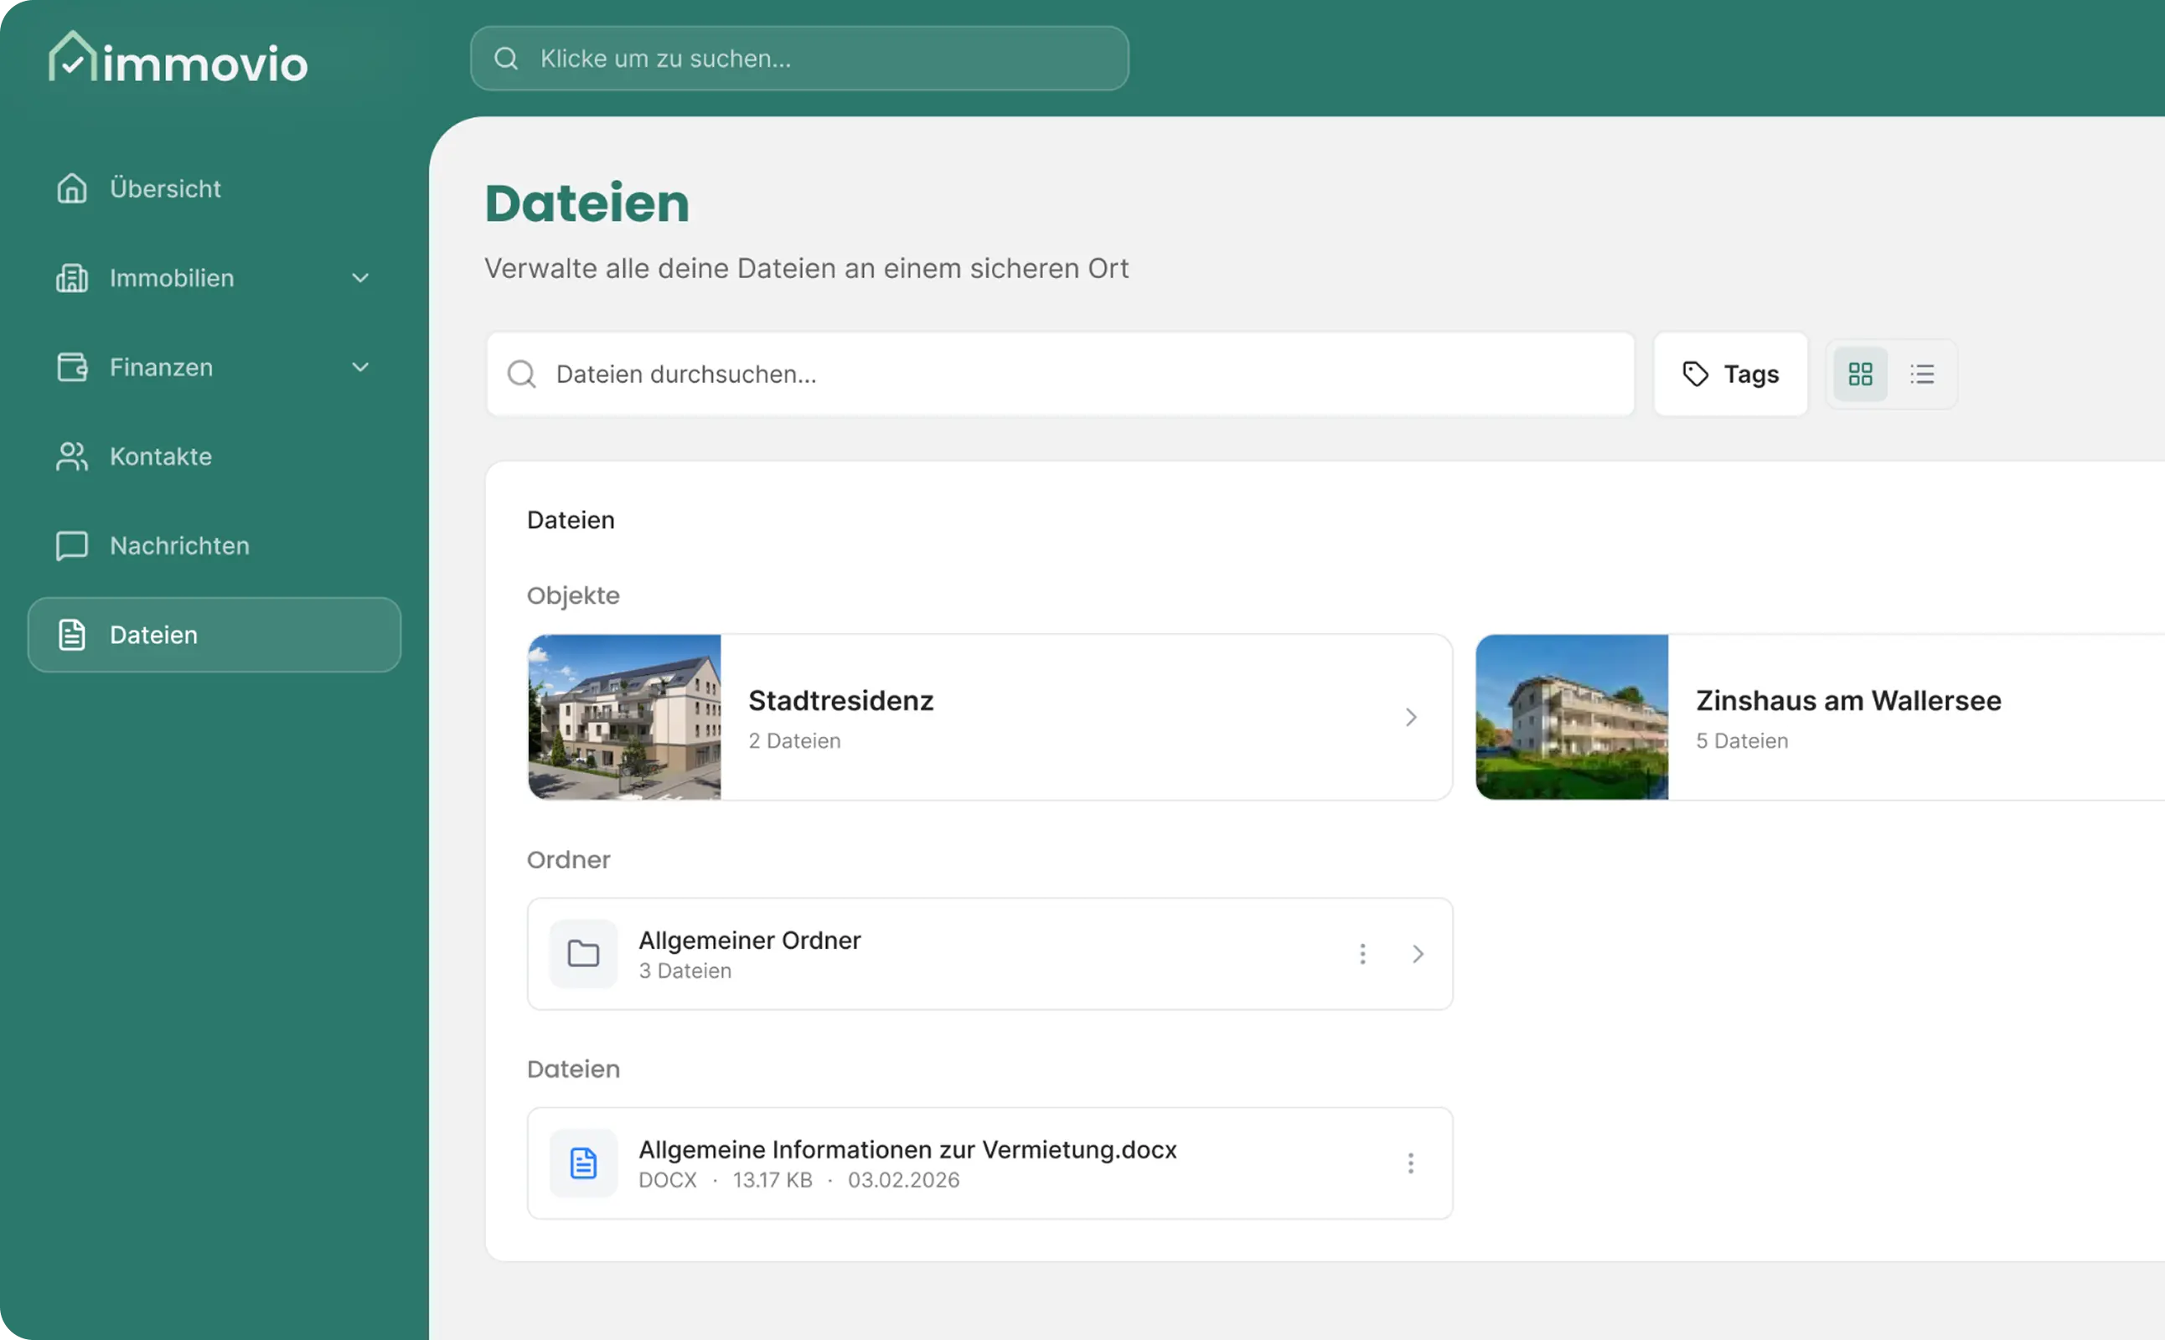Click the Stadtresidenz building thumbnail
Screen dimensions: 2165x1340
[x=624, y=717]
